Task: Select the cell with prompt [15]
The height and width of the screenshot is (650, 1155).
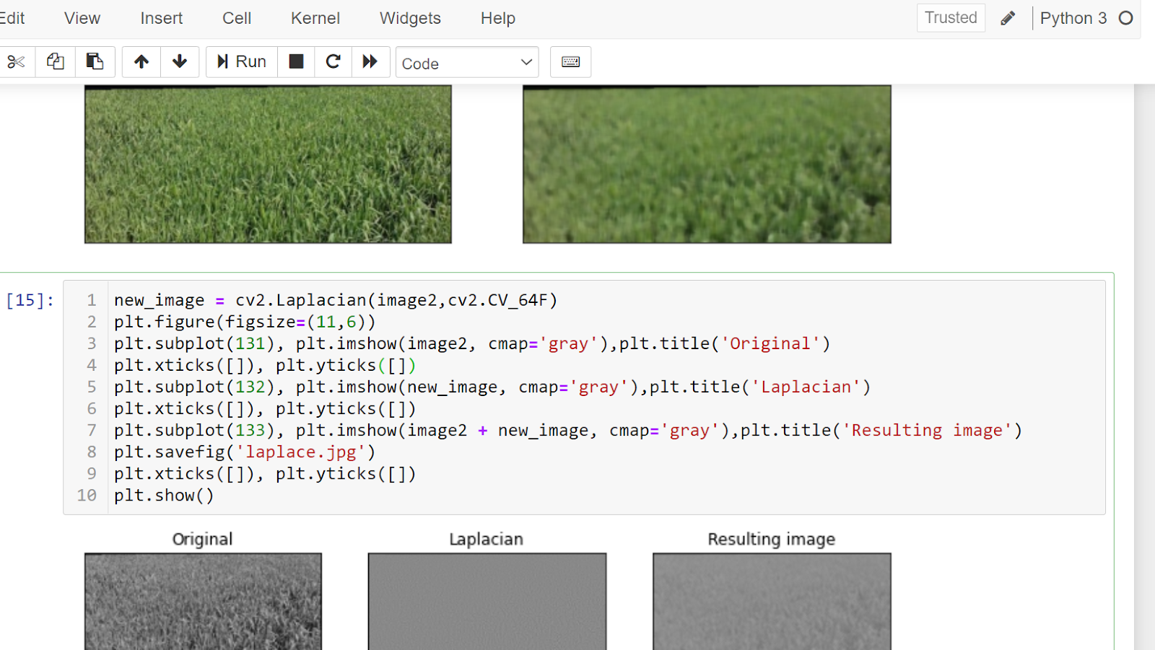Action: click(30, 300)
